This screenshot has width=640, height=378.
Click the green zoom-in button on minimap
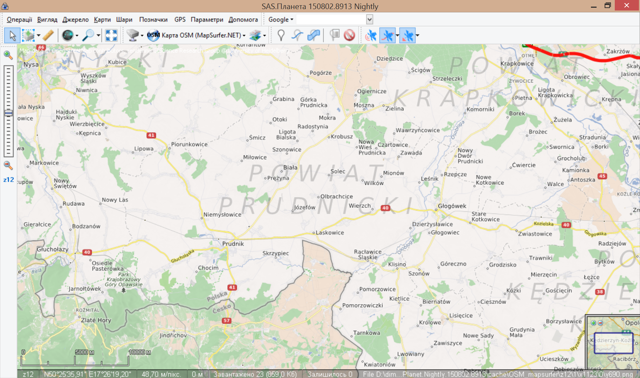[x=593, y=323]
